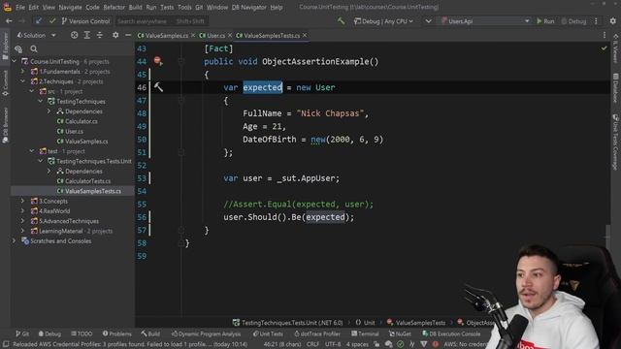Click the hammer quick-action icon on line 46
The height and width of the screenshot is (349, 621).
(x=158, y=87)
